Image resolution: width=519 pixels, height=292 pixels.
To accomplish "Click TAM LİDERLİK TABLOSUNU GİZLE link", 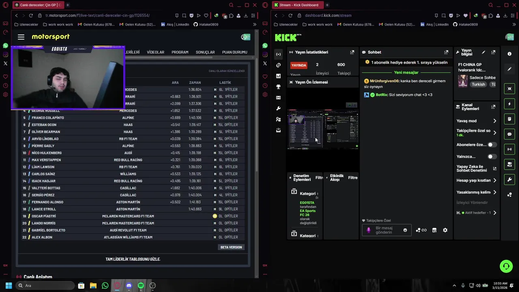I will (133, 259).
